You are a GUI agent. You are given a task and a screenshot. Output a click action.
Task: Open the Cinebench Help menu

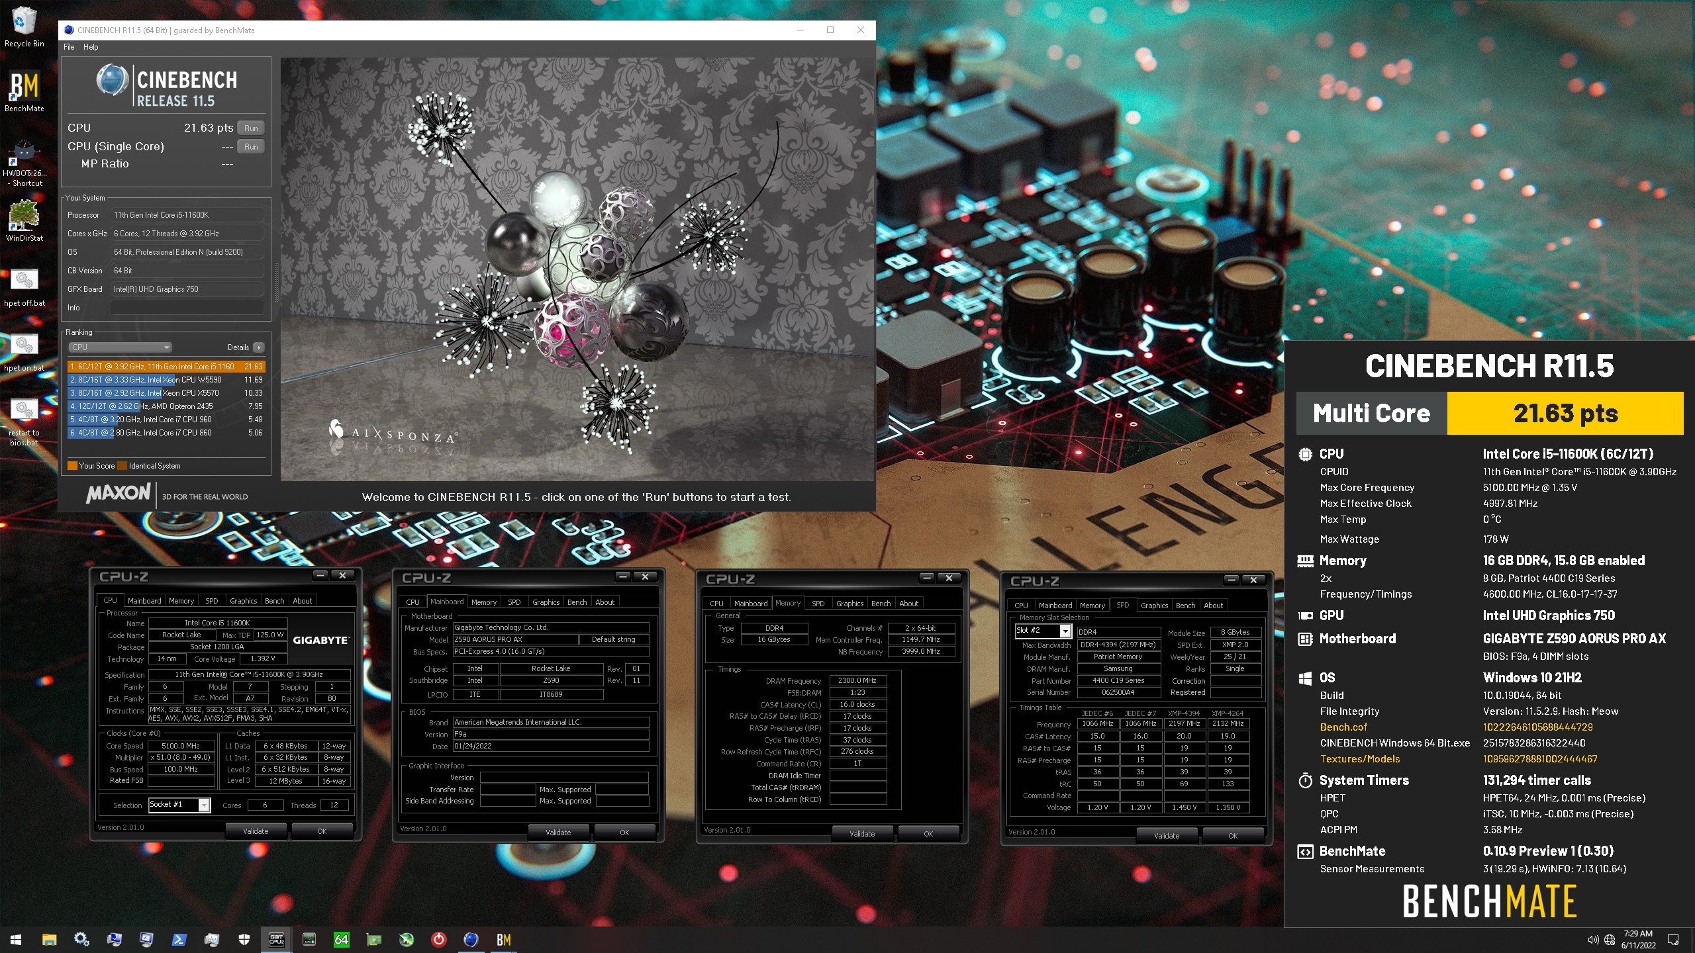coord(91,47)
